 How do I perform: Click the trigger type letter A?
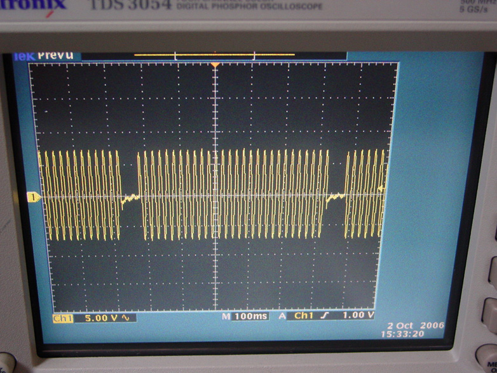tap(282, 316)
